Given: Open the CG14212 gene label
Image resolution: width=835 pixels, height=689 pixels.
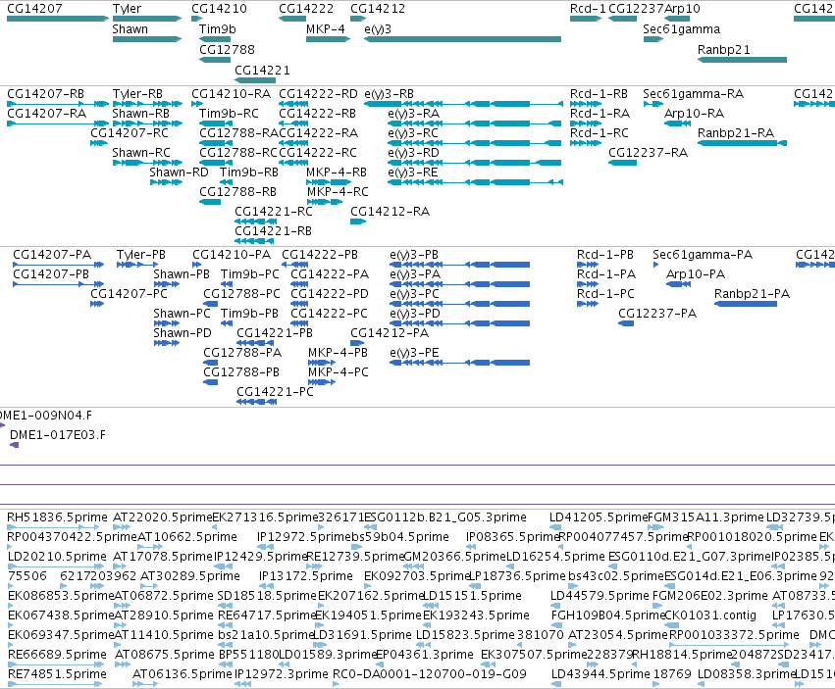Looking at the screenshot, I should (x=378, y=9).
